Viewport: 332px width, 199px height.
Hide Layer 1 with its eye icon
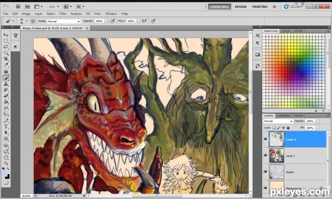coord(265,155)
